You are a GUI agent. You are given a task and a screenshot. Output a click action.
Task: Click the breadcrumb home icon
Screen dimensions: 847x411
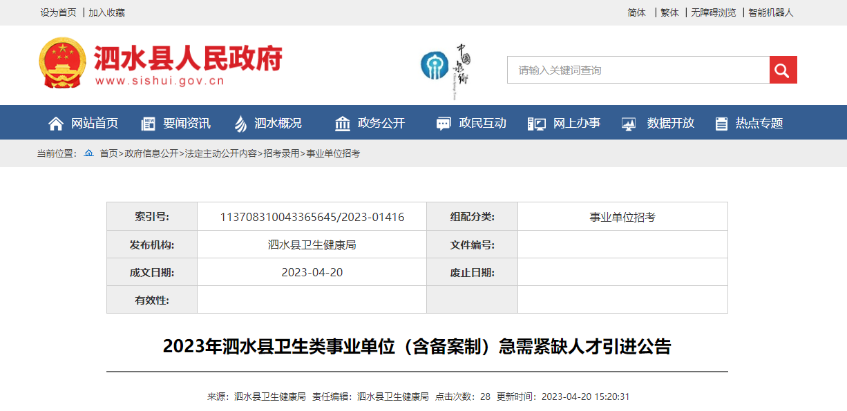(x=88, y=153)
